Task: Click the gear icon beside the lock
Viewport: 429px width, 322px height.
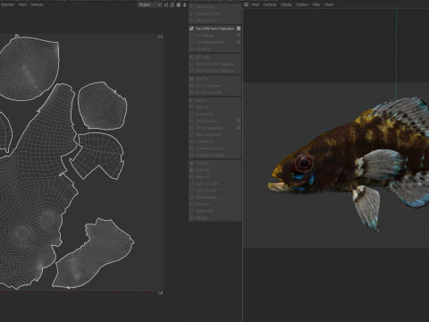Action: point(179,4)
